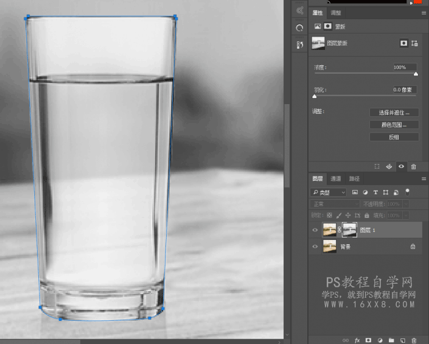The width and height of the screenshot is (429, 344).
Task: Open the 类型 filter type dropdown
Action: (x=329, y=192)
